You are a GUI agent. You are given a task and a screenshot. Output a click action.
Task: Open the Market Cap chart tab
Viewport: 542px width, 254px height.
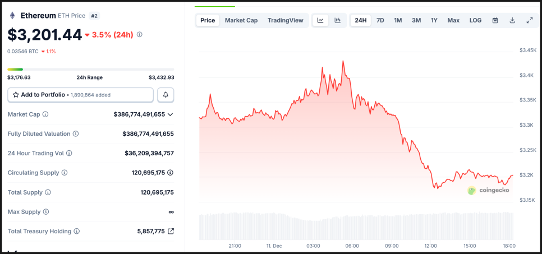click(x=241, y=20)
